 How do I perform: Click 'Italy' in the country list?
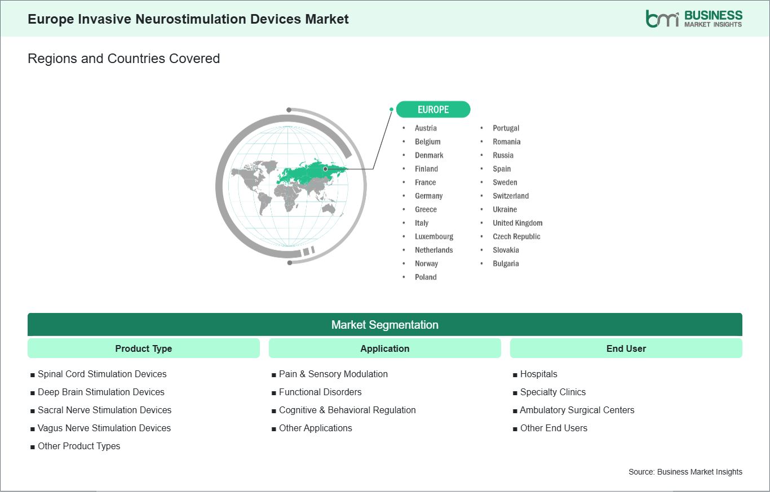pyautogui.click(x=422, y=223)
